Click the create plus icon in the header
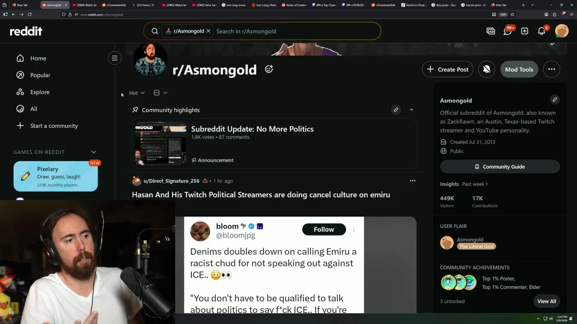Screen dimensions: 577x324 (x=525, y=31)
